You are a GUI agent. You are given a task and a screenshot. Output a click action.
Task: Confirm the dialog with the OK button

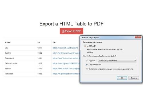coord(122,78)
